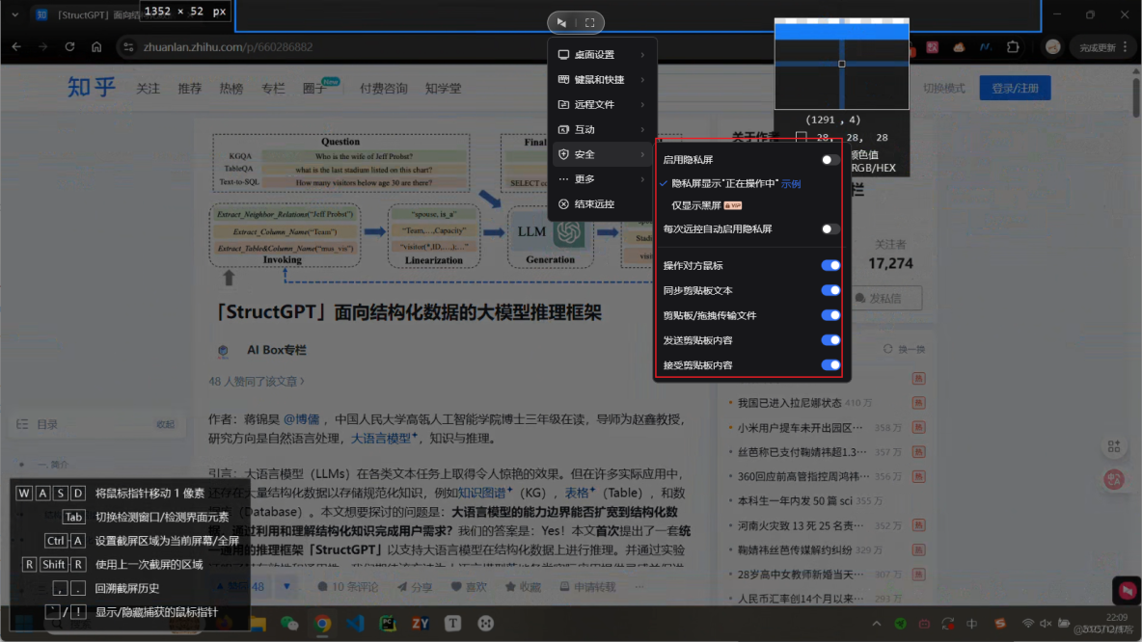Enable the 启用隐私屏 privacy screen toggle
Viewport: 1142px width, 642px height.
[x=830, y=160]
